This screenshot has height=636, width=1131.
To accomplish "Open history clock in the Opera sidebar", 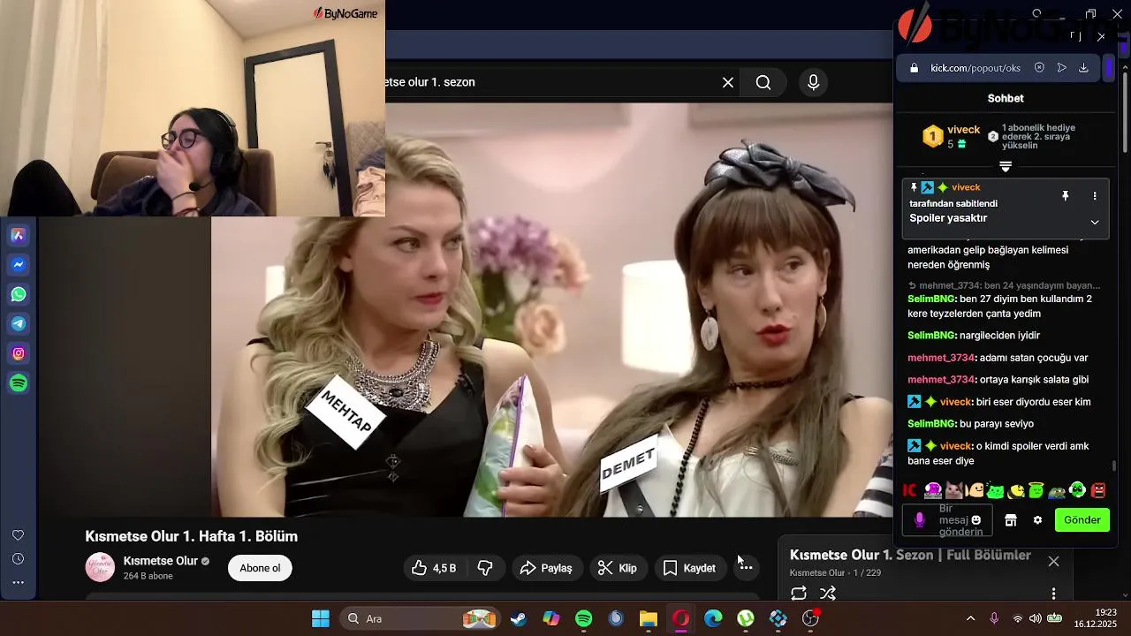I will point(18,558).
